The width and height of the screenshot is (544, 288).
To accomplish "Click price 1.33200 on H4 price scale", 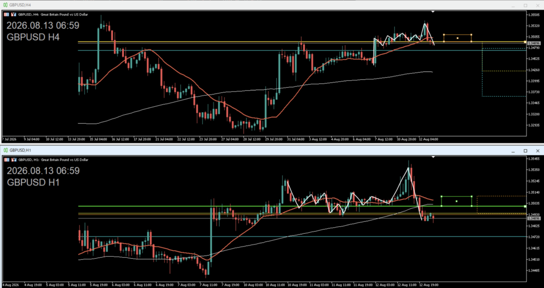I will pos(534,114).
